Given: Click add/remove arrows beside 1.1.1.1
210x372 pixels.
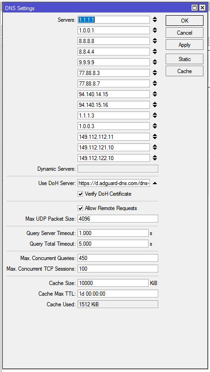Looking at the screenshot, I should click(155, 20).
